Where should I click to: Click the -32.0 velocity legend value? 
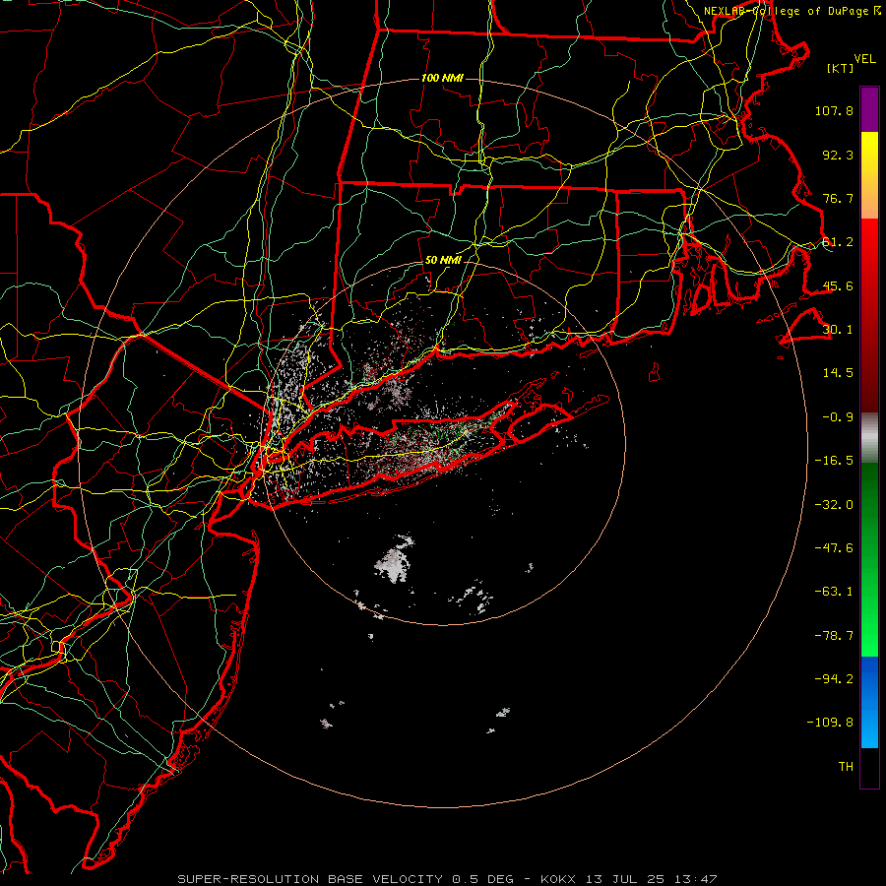(x=834, y=505)
